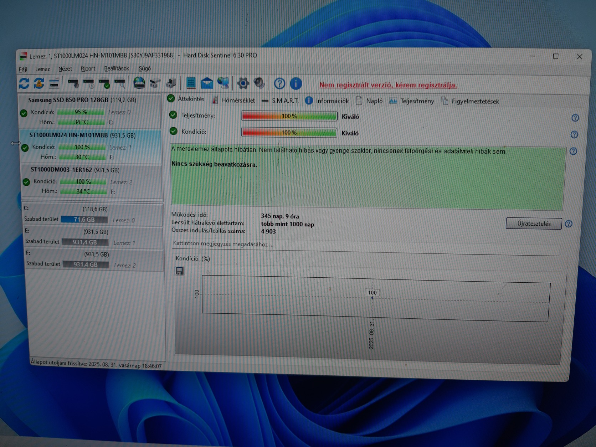Click the 30 °C temperature bar of ST1000LM024
The height and width of the screenshot is (447, 596).
(x=82, y=157)
